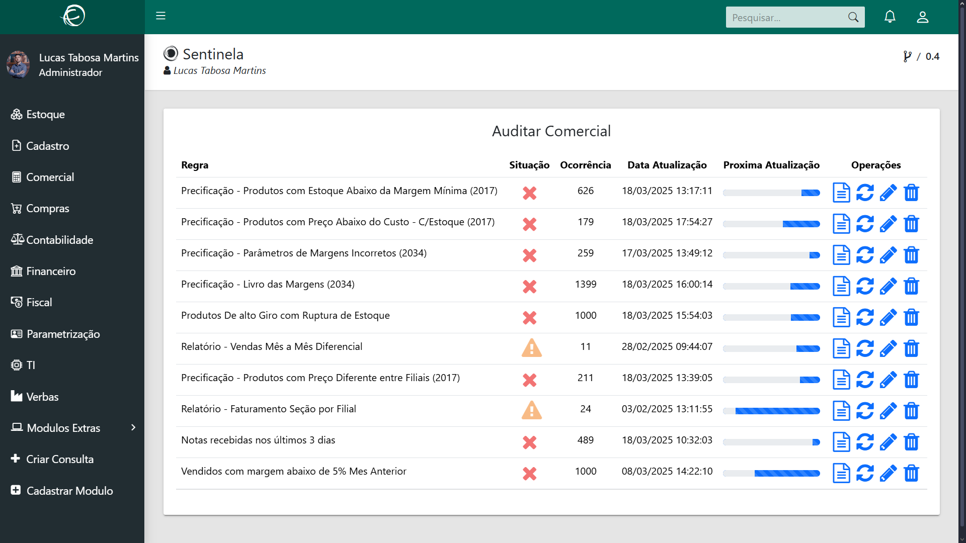Viewport: 966px width, 543px height.
Task: Edit the Notas recebidas nos últimos 3 dias rule
Action: point(888,442)
